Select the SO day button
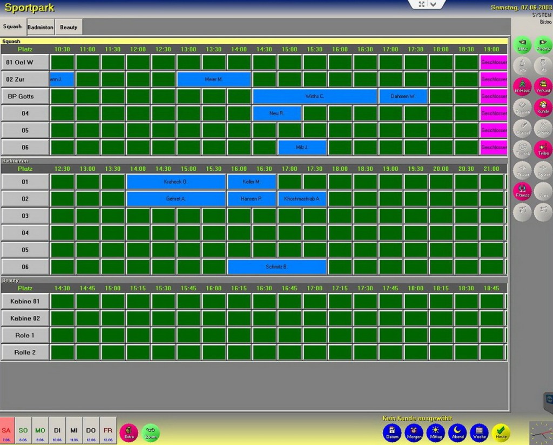This screenshot has width=553, height=445. 23,433
